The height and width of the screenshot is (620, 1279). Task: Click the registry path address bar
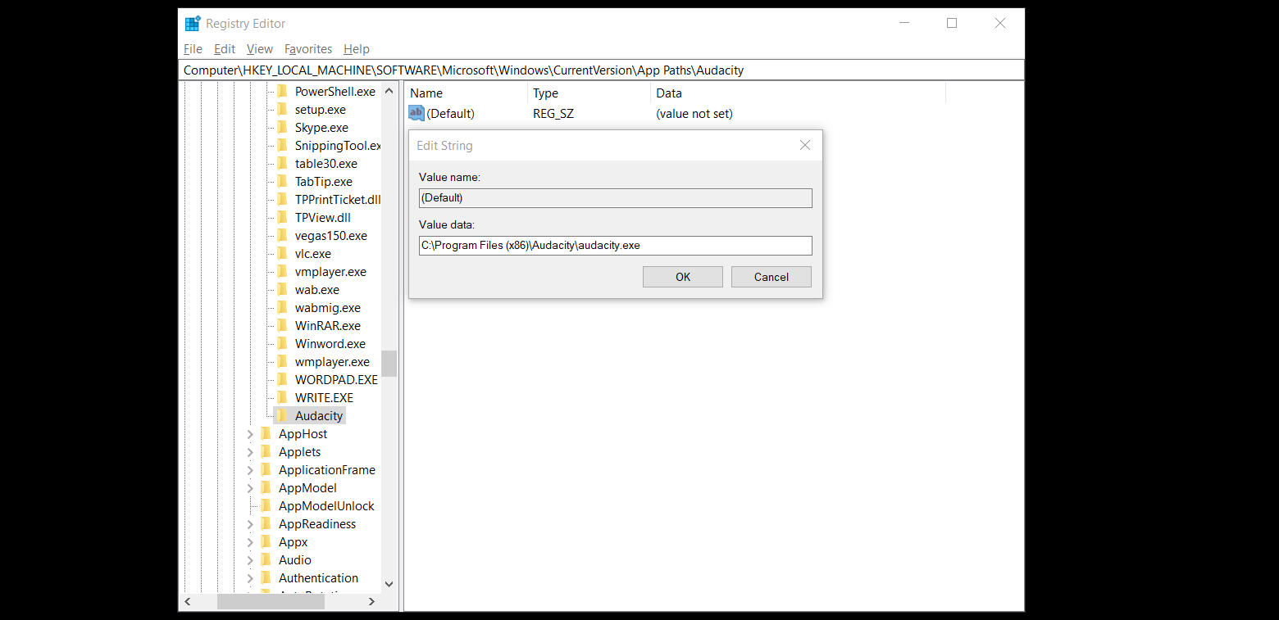[x=601, y=70]
